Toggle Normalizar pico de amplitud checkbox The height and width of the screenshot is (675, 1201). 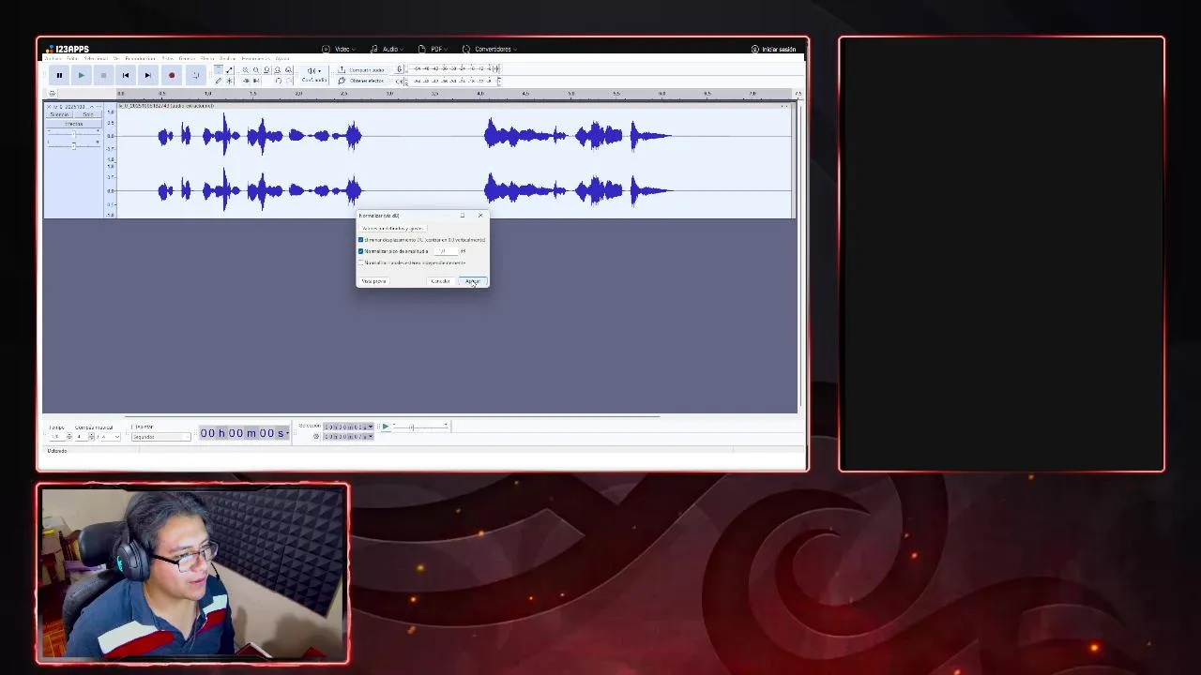click(x=360, y=251)
